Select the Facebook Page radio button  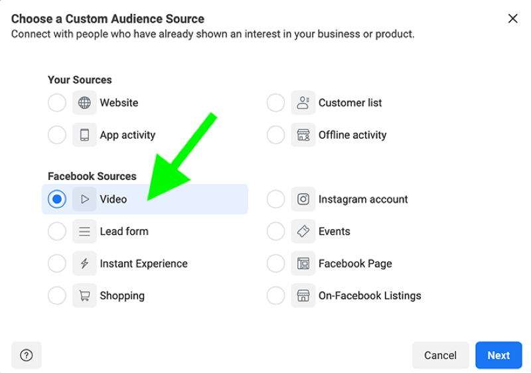point(275,263)
